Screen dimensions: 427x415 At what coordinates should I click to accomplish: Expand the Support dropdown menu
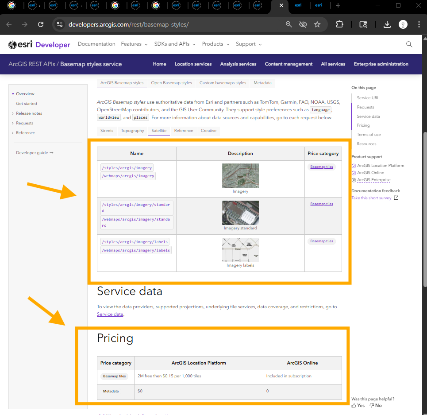(249, 44)
